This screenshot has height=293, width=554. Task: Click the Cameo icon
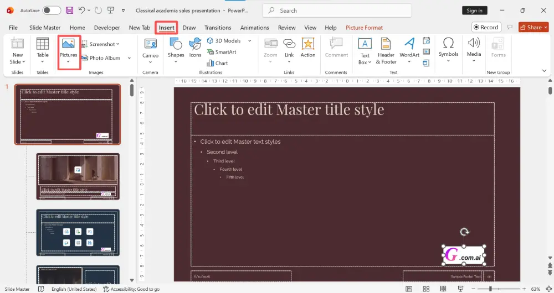point(150,44)
